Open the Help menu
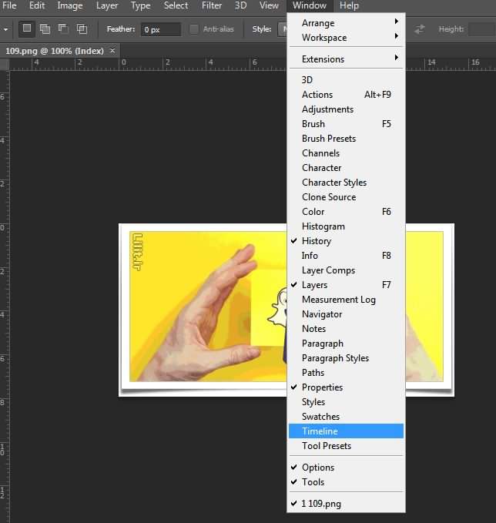 click(x=349, y=5)
